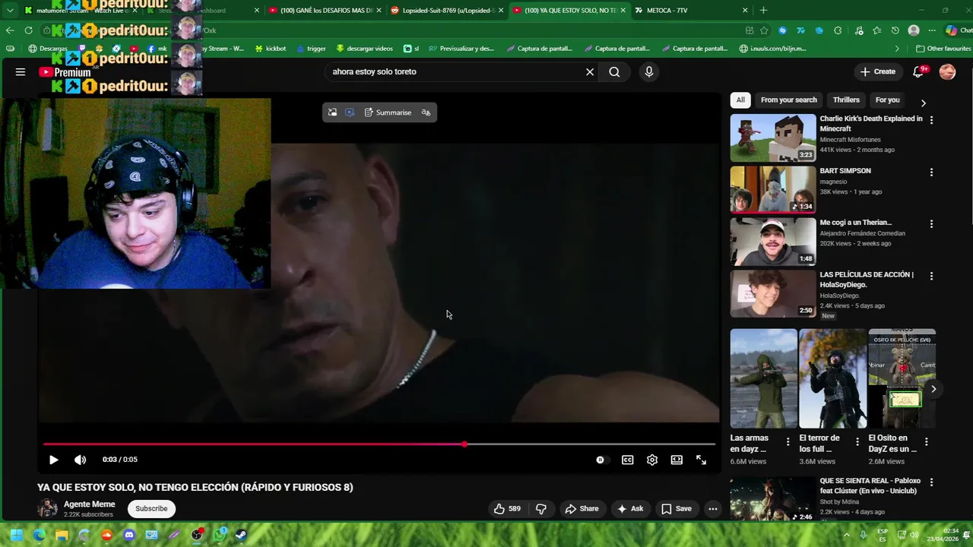Open a new browser tab with plus

[x=763, y=11]
